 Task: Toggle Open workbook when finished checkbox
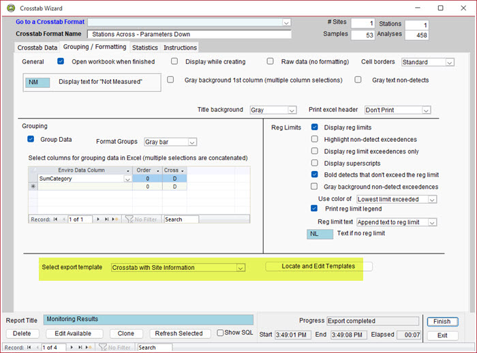point(61,61)
